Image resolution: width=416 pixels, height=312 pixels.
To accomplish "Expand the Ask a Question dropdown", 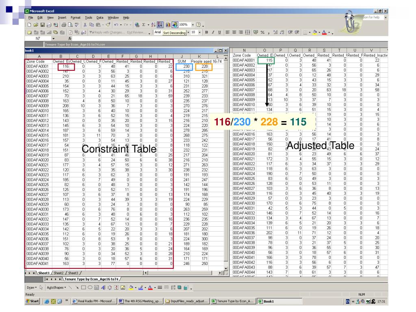I will [386, 17].
